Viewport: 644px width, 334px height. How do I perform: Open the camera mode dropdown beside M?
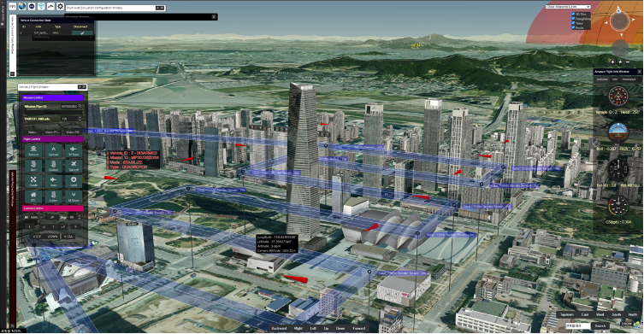pyautogui.click(x=35, y=217)
